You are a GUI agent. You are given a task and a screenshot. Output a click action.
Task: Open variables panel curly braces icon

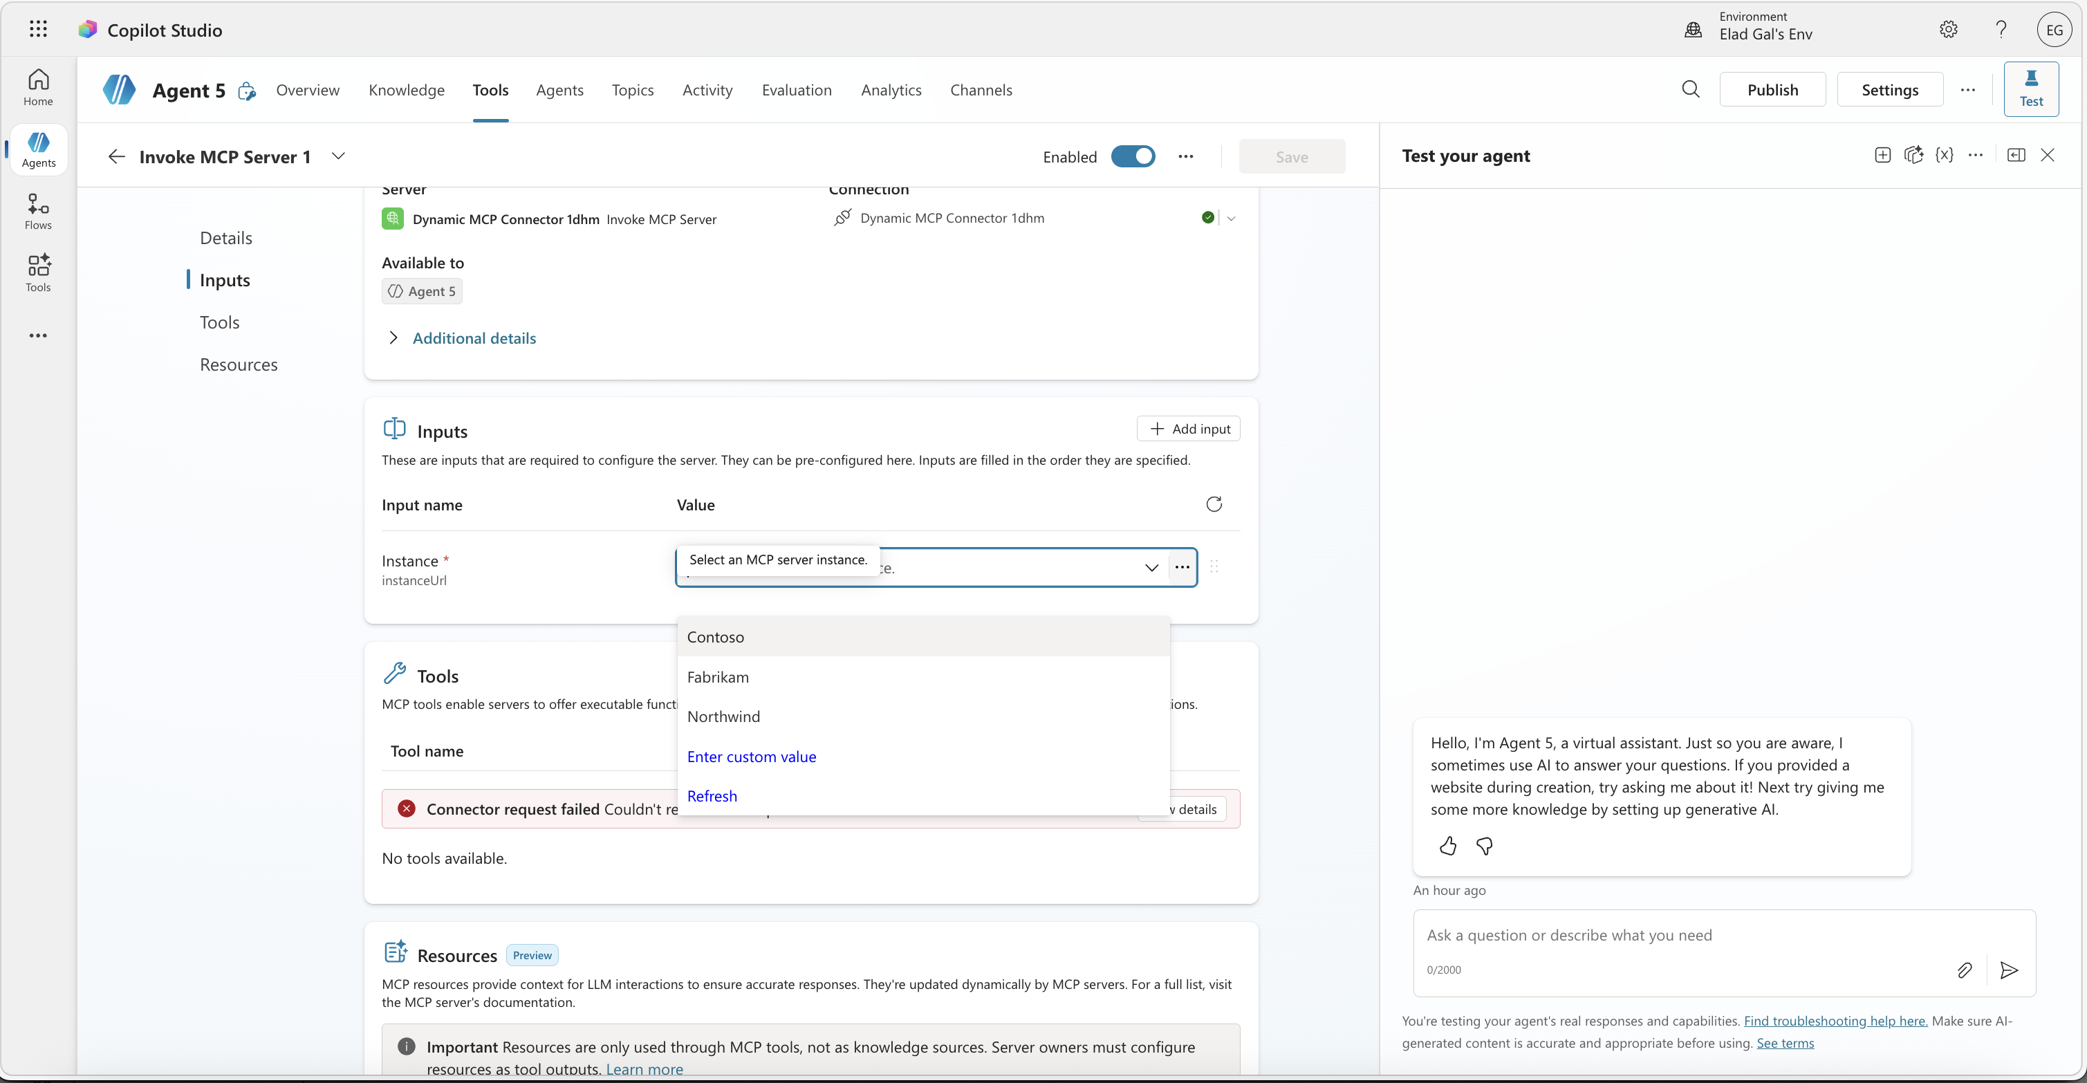pyautogui.click(x=1944, y=155)
